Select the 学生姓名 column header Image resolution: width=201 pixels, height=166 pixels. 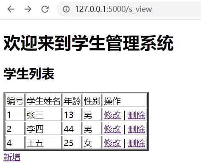tap(43, 101)
